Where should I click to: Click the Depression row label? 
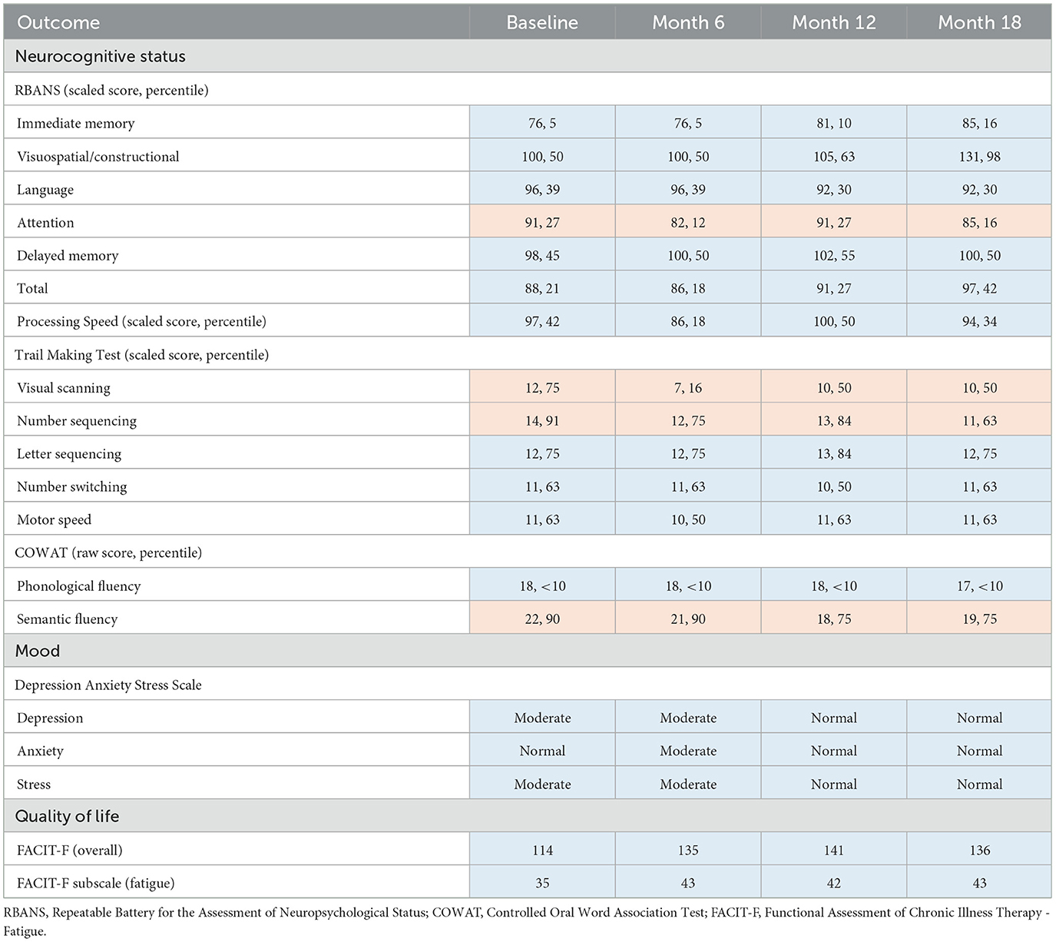50,718
